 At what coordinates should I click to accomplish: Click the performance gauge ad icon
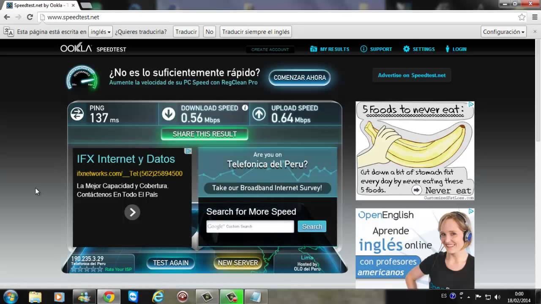click(x=82, y=77)
